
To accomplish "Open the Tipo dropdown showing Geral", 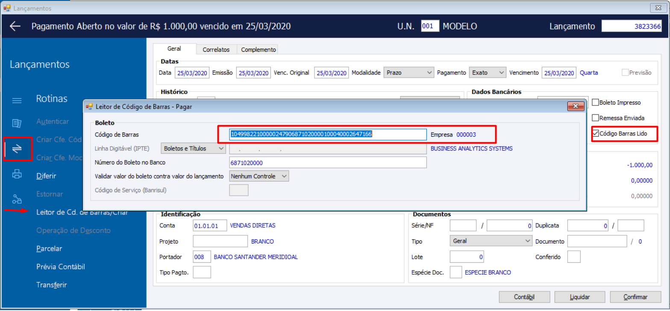I will click(491, 241).
